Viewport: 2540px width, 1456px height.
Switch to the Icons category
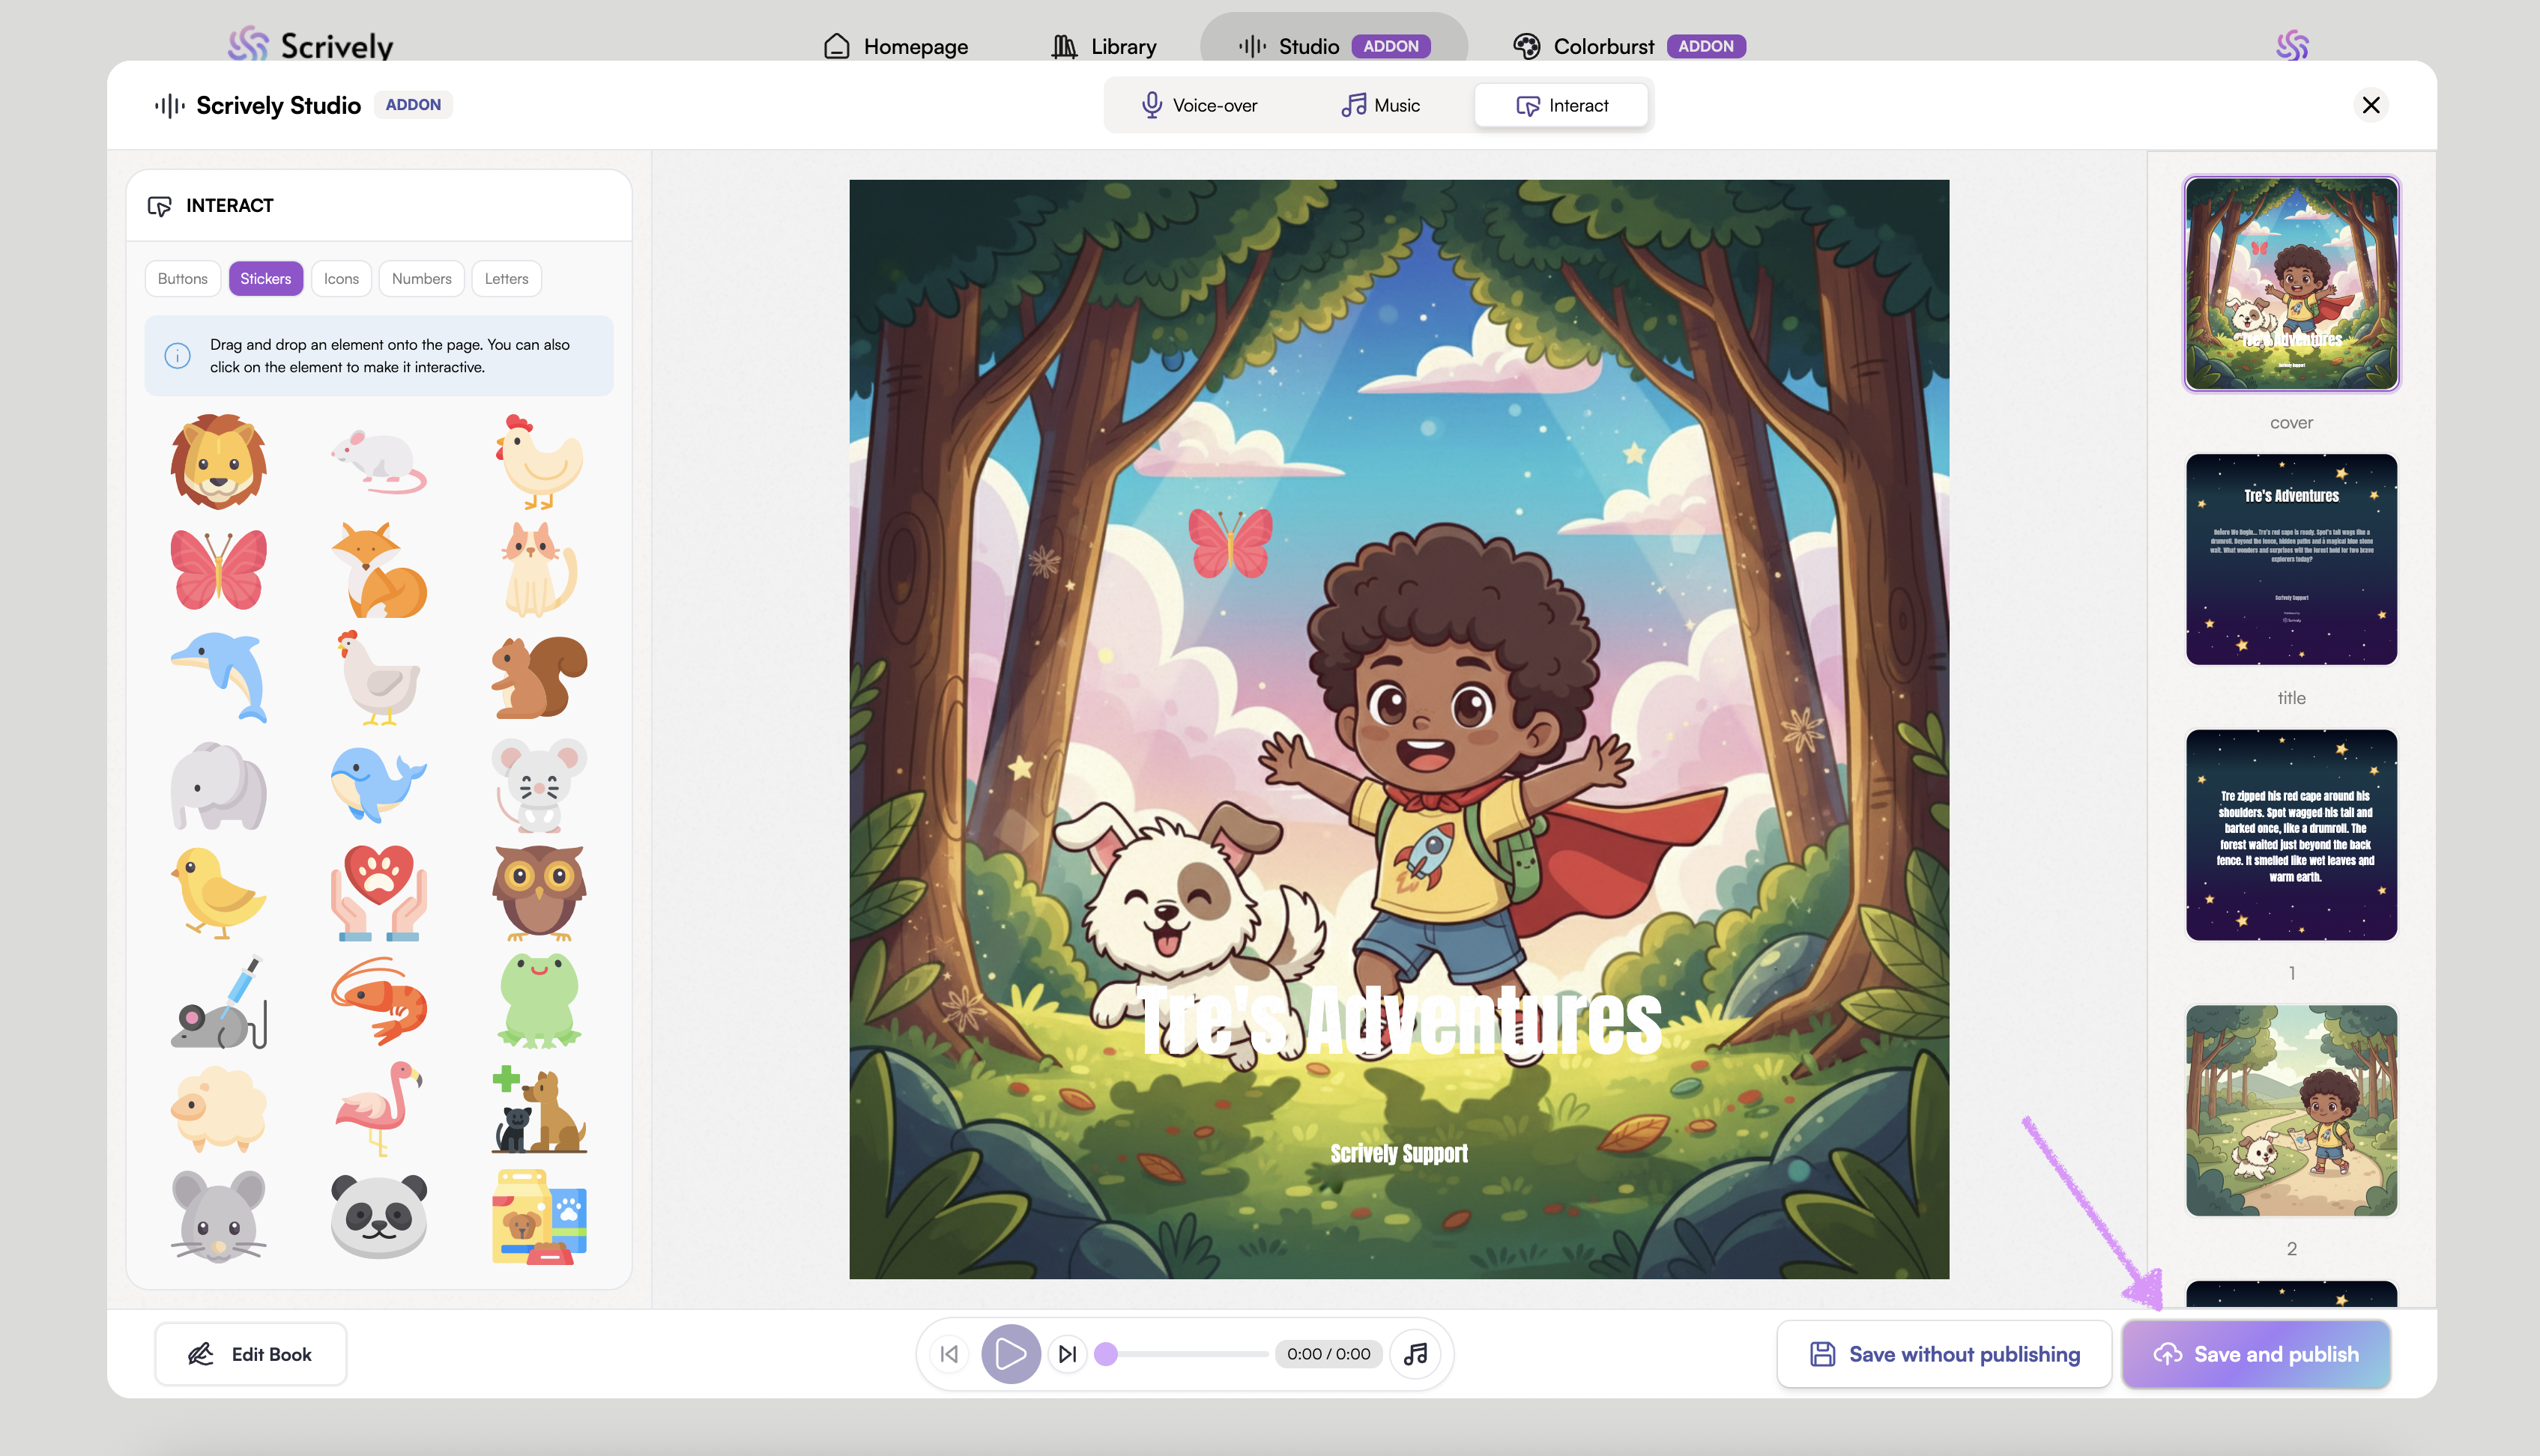pyautogui.click(x=341, y=279)
